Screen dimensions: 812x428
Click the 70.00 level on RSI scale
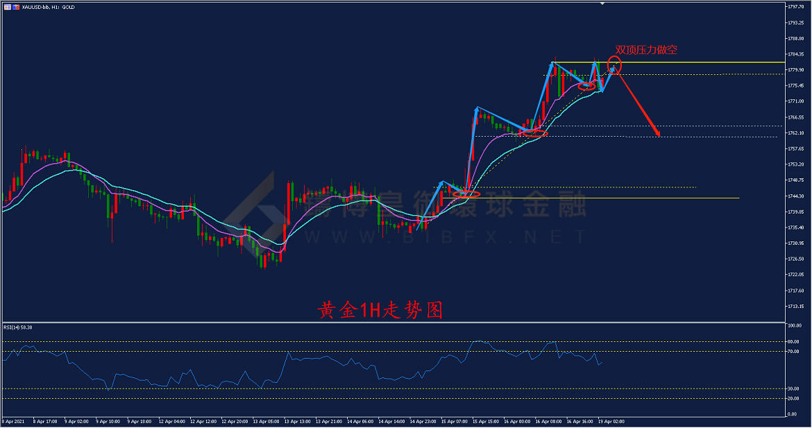[x=793, y=352]
